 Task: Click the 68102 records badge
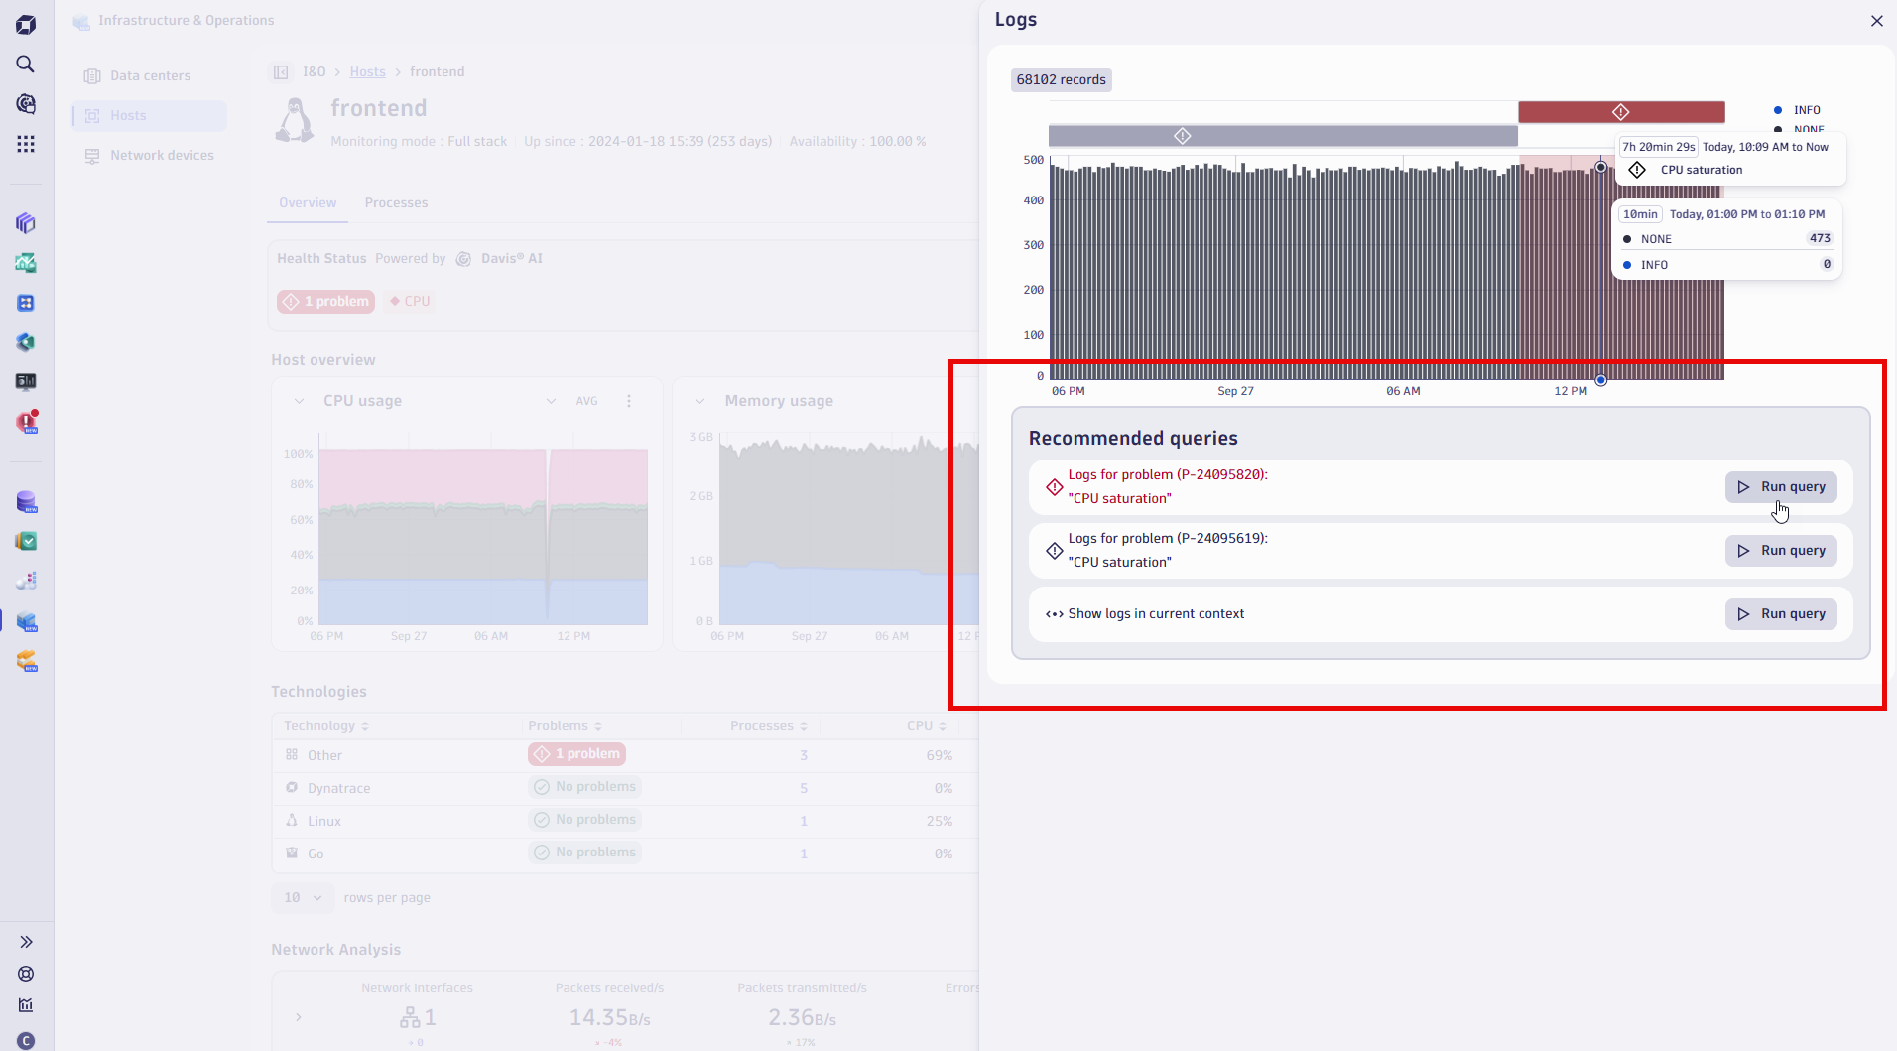[1061, 79]
